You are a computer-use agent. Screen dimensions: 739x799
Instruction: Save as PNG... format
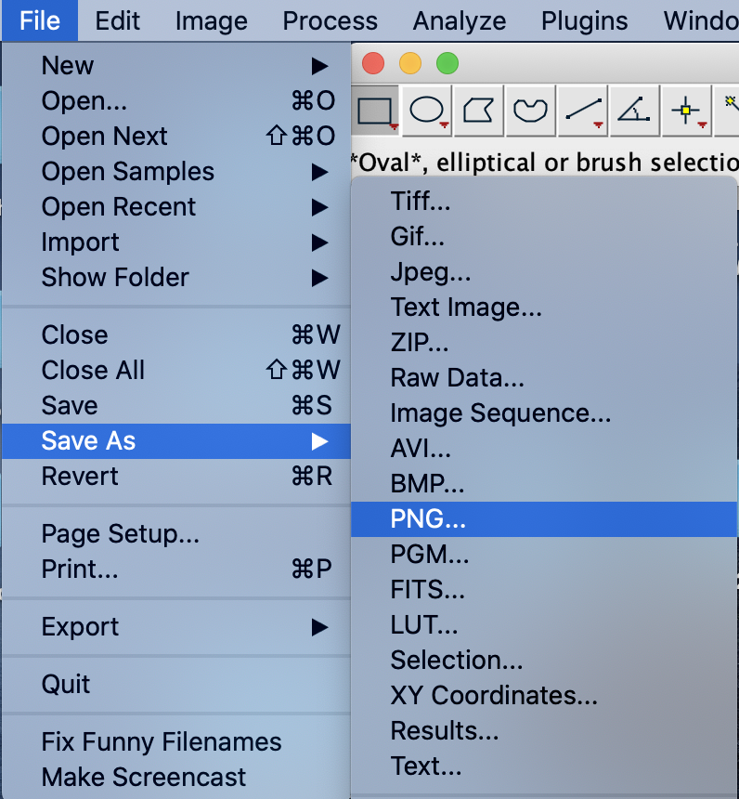(x=544, y=519)
